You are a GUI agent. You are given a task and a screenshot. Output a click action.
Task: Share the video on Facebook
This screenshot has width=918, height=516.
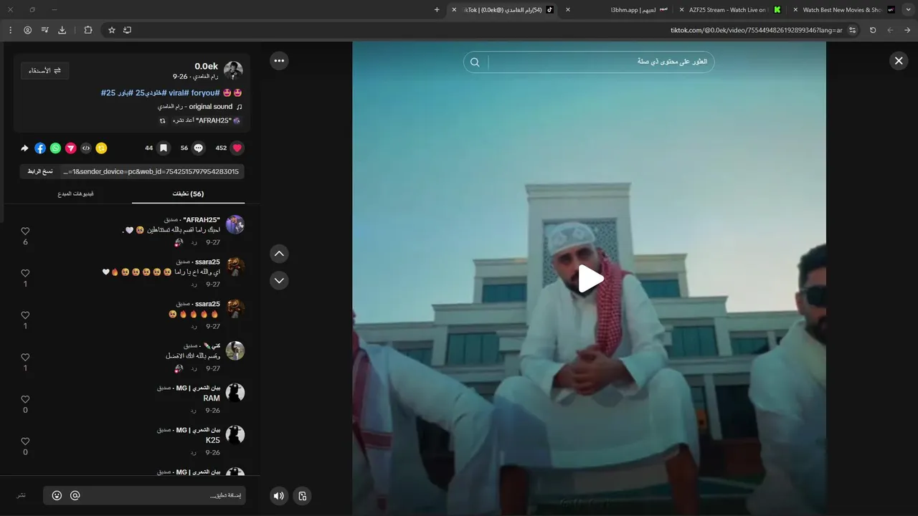pyautogui.click(x=40, y=148)
